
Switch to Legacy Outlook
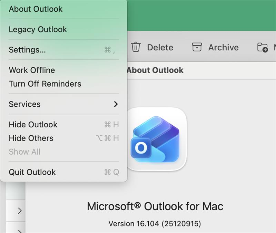click(x=63, y=29)
